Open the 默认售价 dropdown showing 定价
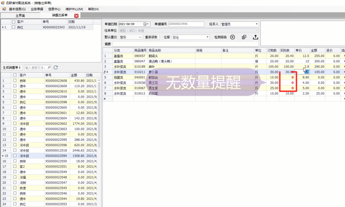This screenshot has width=345, height=207. [x=140, y=37]
